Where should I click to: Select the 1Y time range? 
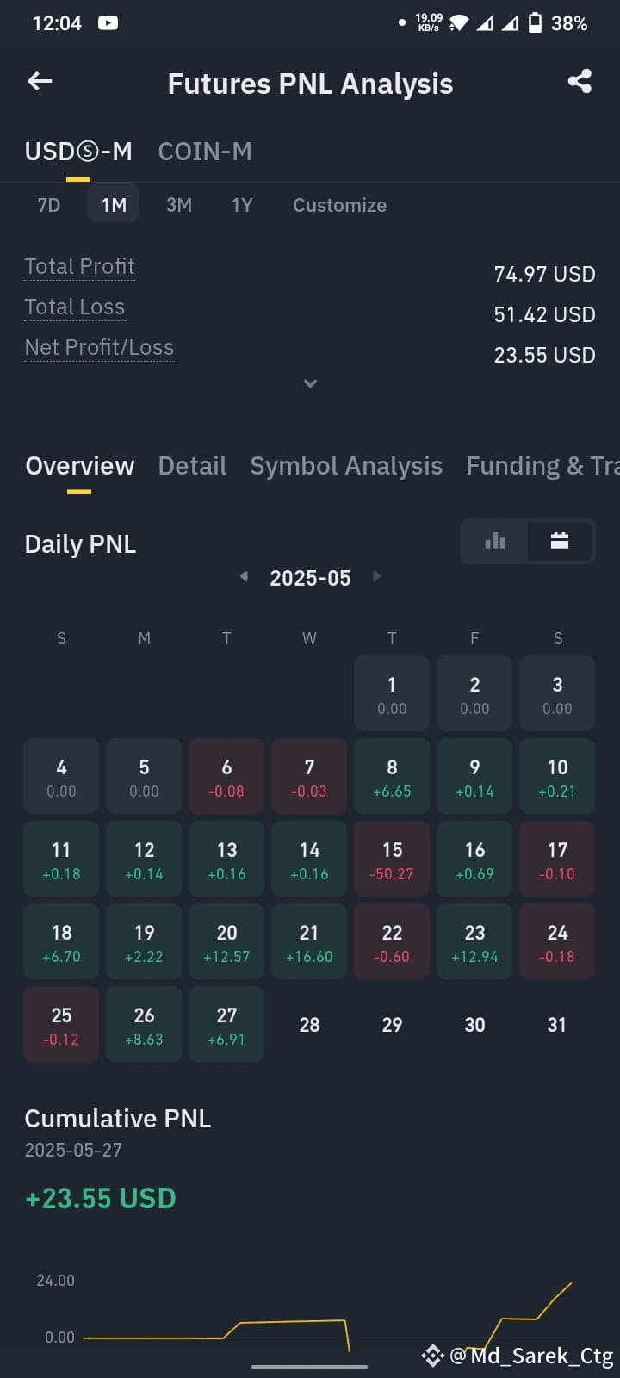coord(242,205)
